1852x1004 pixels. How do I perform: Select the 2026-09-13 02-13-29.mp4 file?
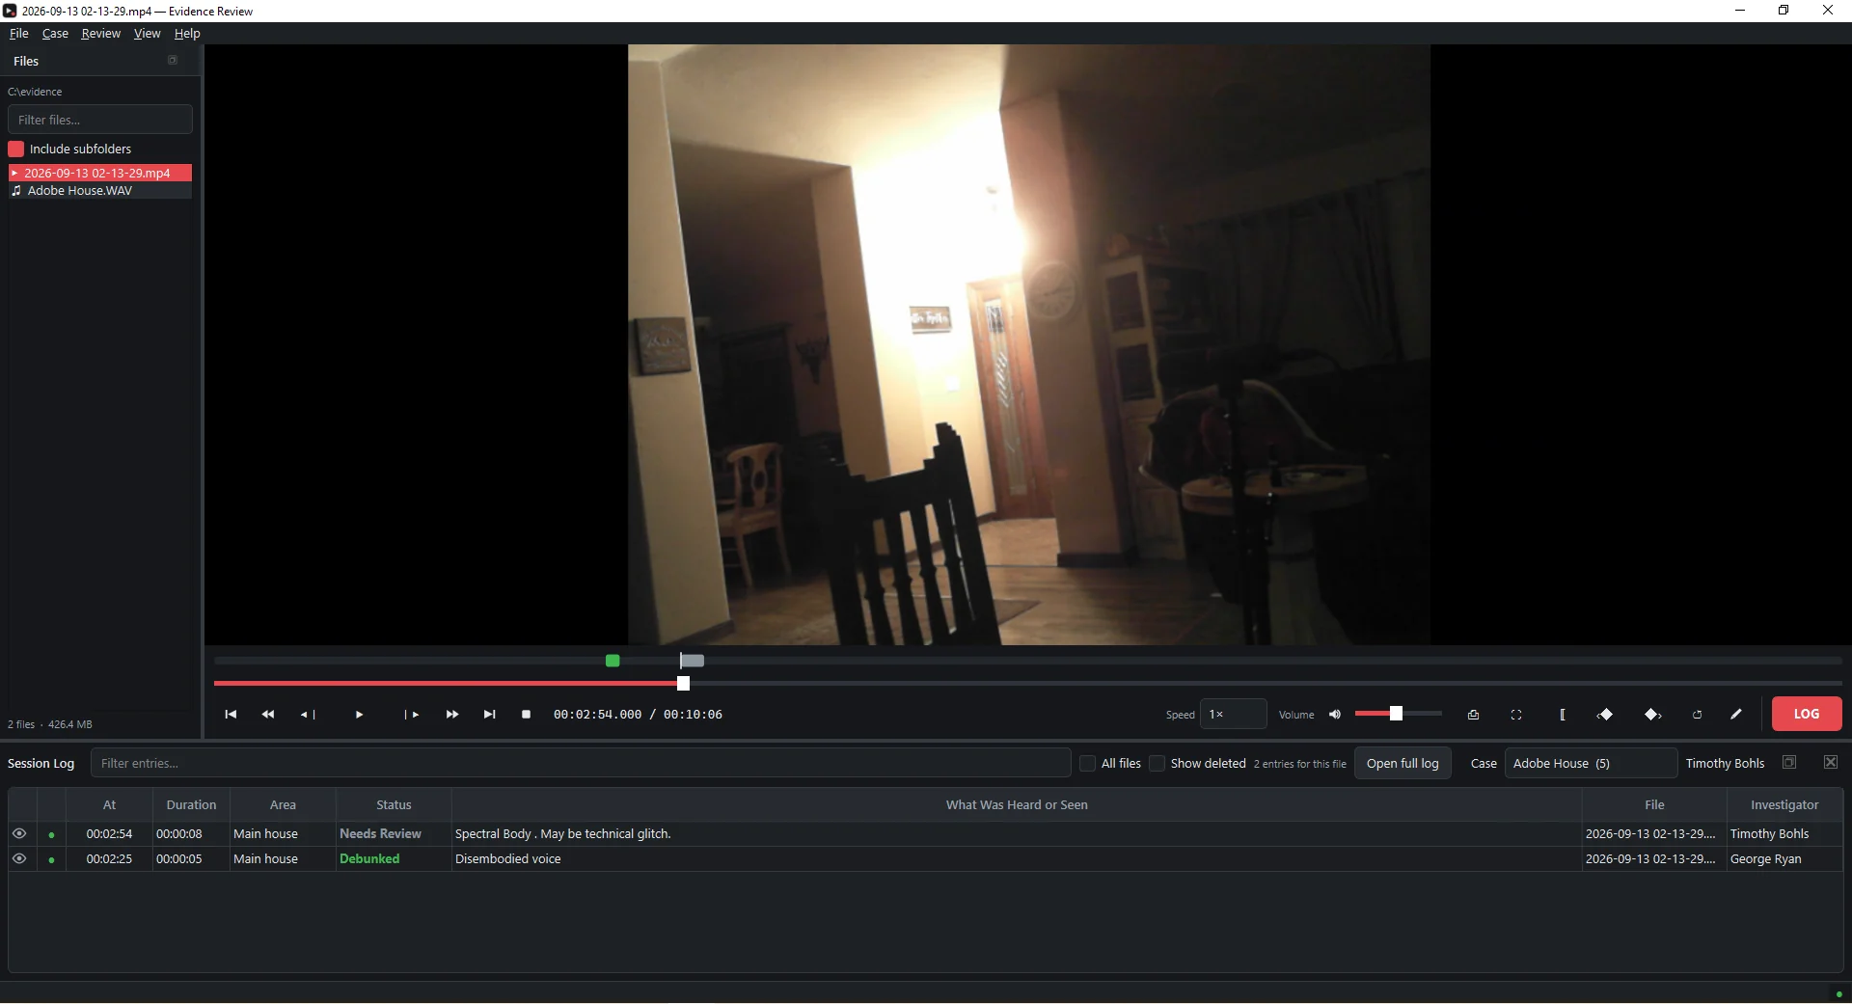point(100,173)
